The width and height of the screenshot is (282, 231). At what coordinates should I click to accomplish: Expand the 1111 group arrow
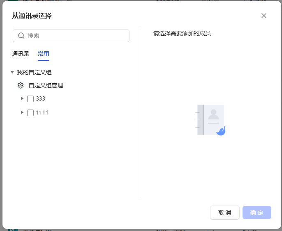tap(22, 112)
